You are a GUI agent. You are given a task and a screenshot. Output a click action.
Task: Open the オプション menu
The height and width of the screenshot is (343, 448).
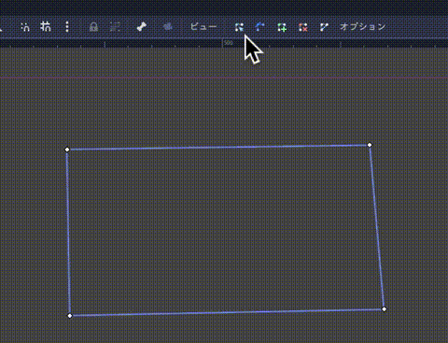point(363,27)
